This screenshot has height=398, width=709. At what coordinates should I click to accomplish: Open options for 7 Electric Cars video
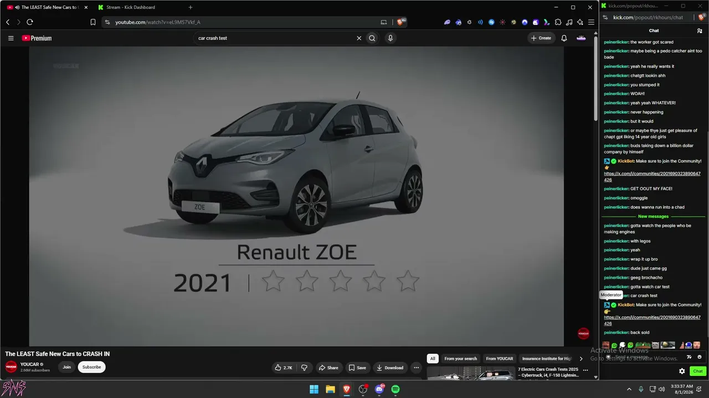[585, 370]
